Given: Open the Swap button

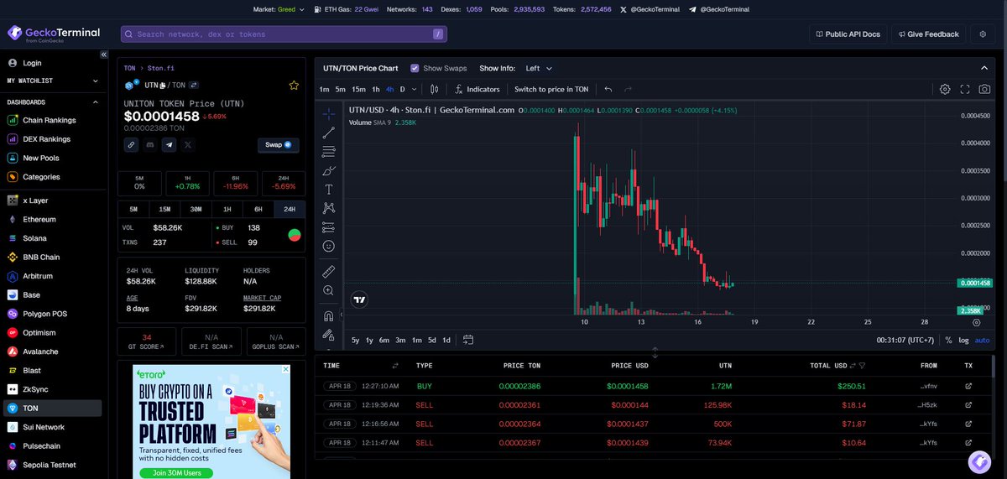Looking at the screenshot, I should coord(278,144).
